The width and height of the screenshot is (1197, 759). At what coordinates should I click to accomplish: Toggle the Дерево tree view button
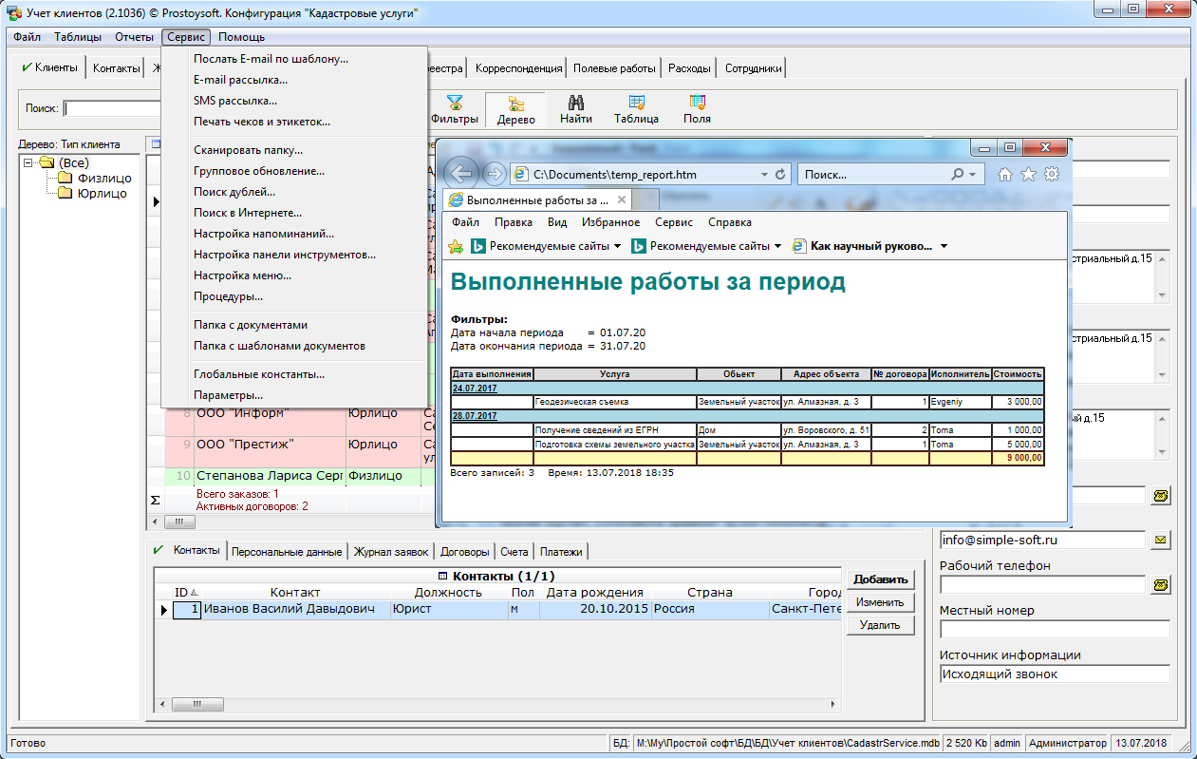(x=515, y=109)
